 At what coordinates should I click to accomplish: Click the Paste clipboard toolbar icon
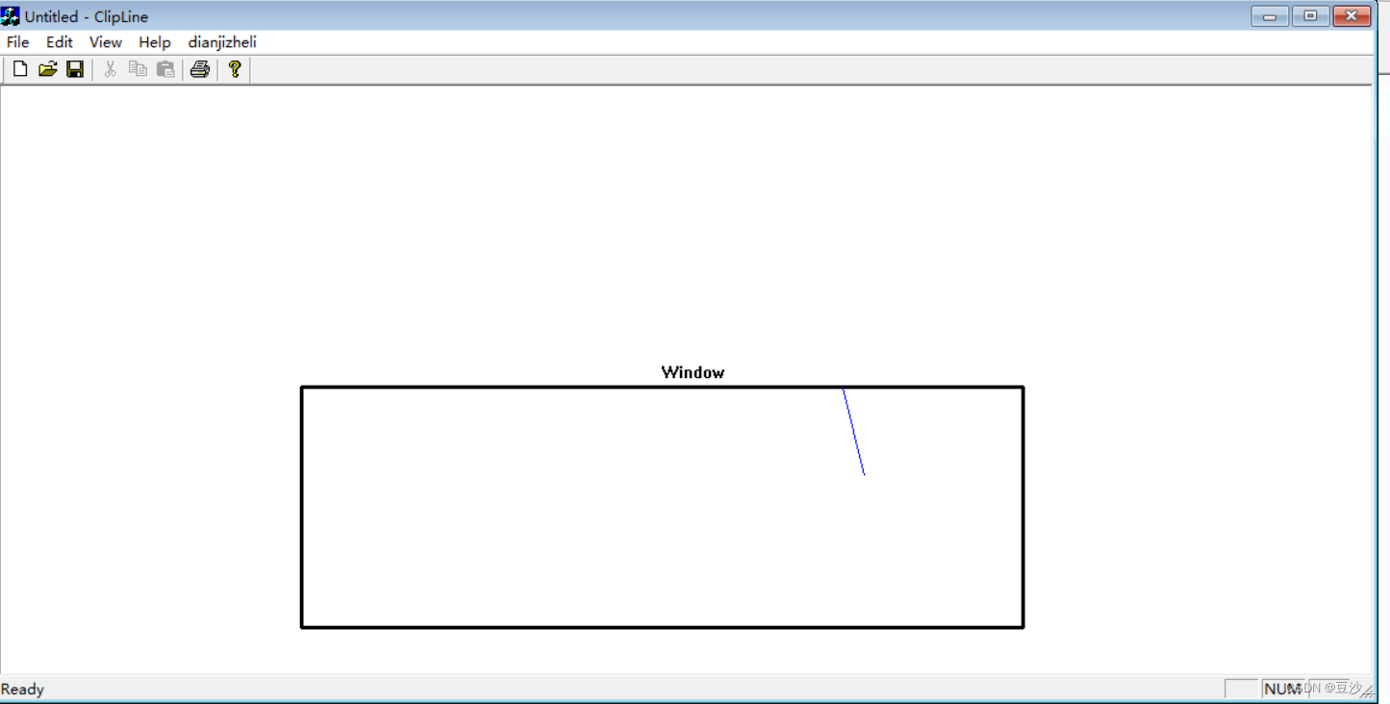click(x=165, y=69)
